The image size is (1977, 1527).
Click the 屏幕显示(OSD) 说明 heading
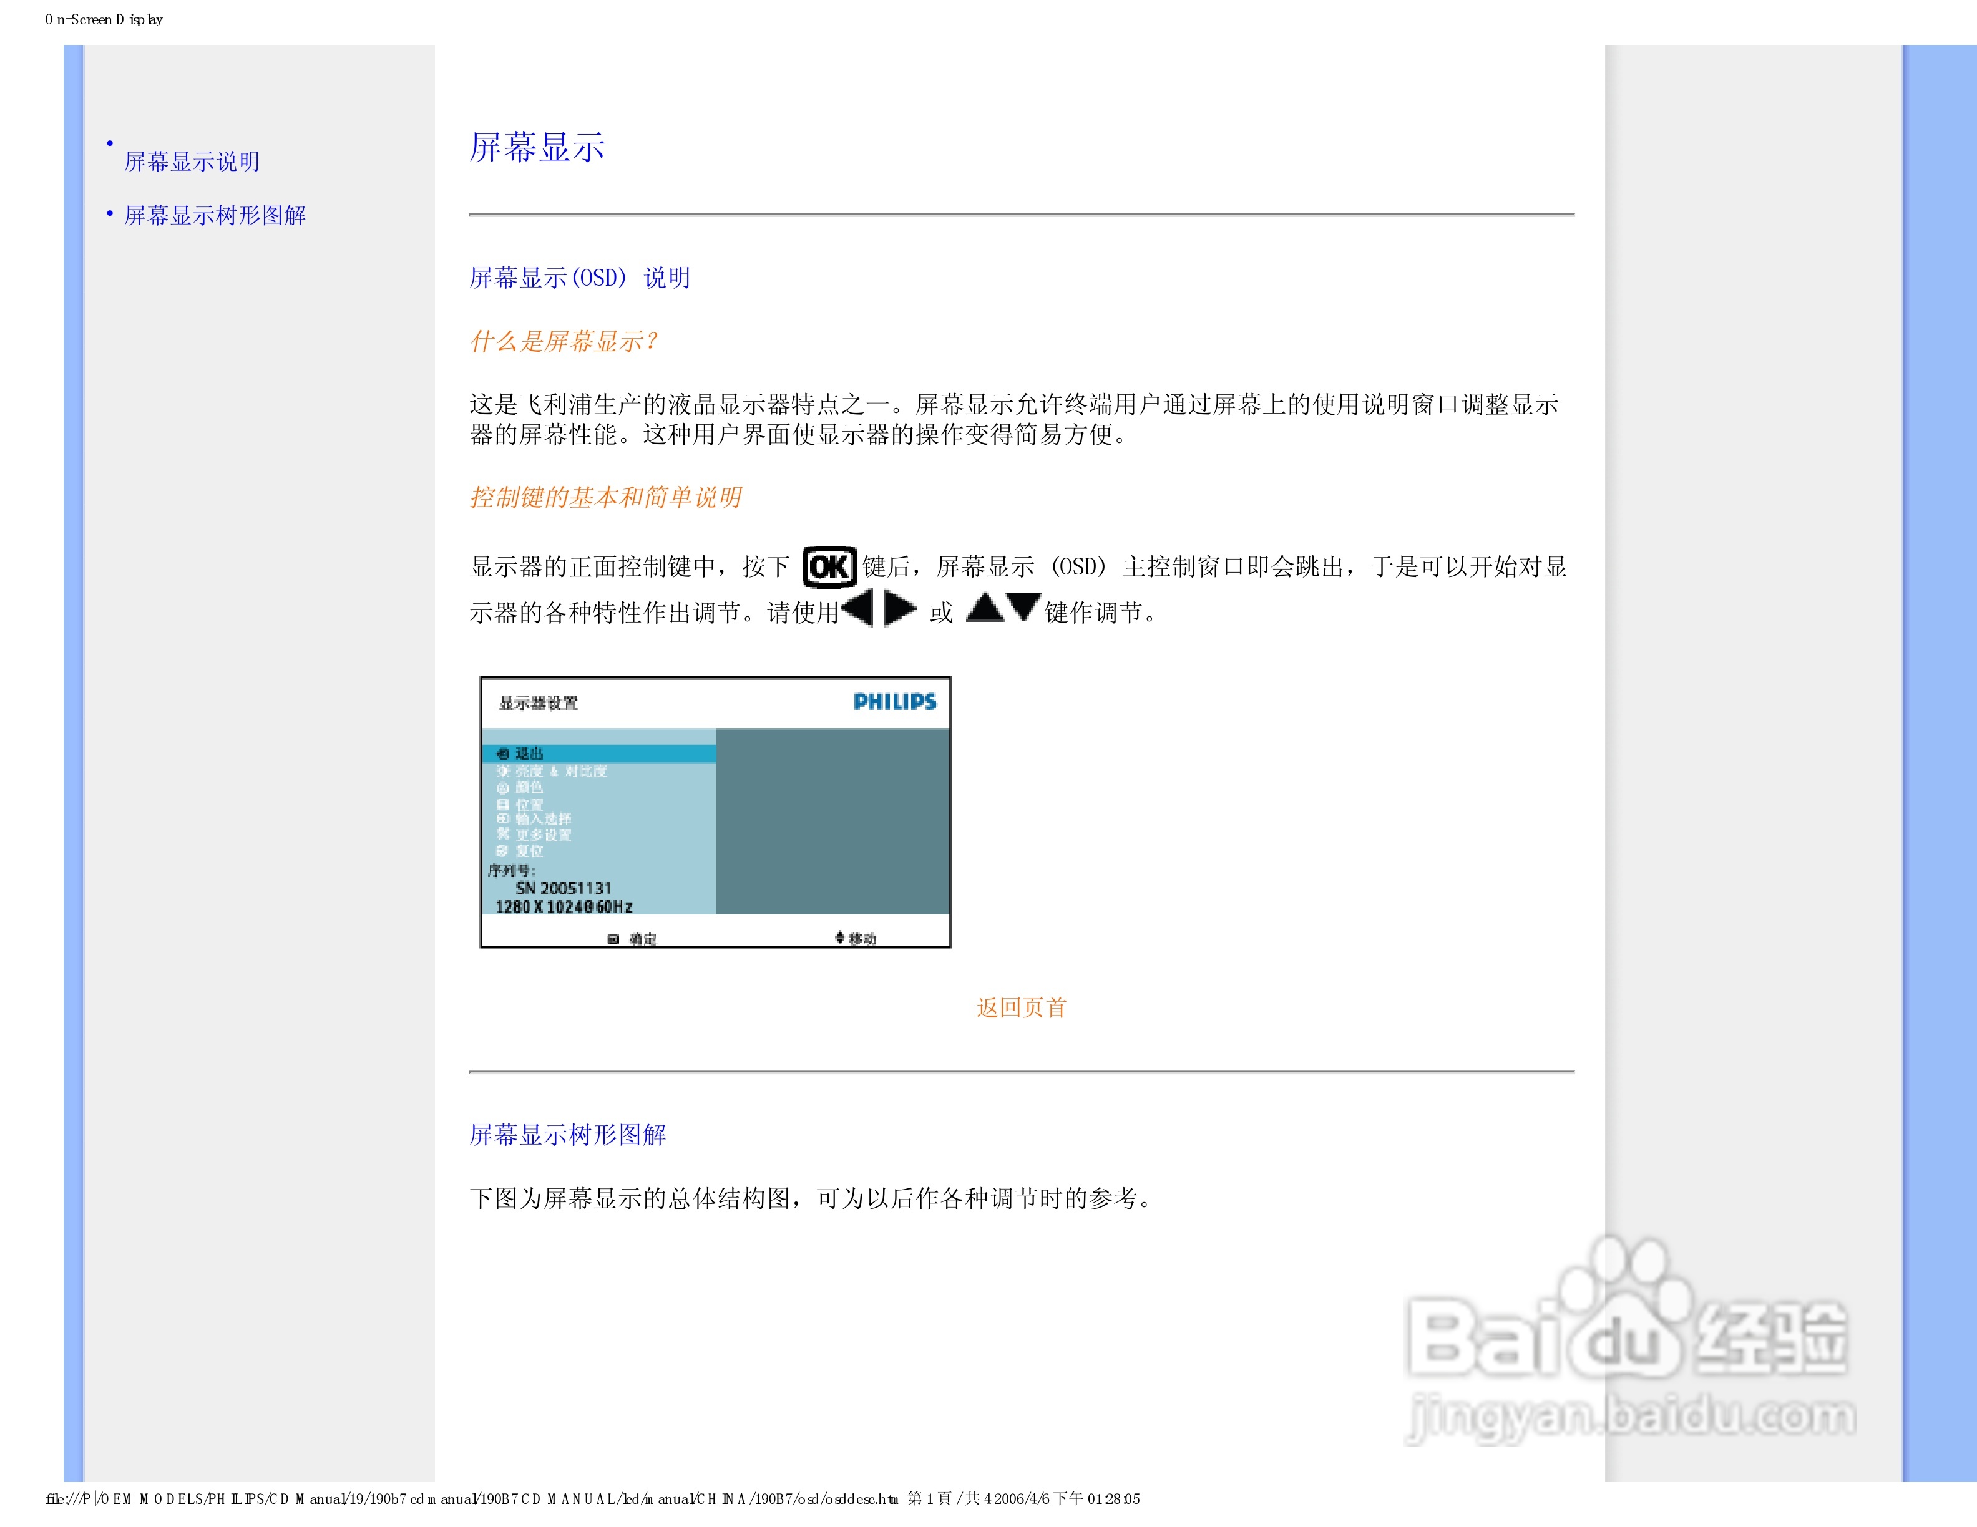579,278
